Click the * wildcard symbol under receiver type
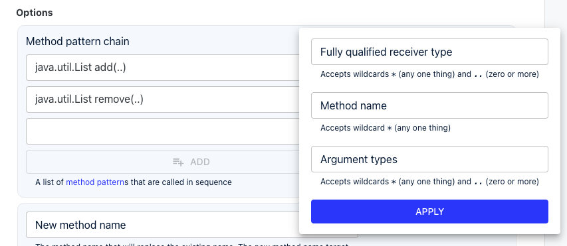 pyautogui.click(x=394, y=75)
